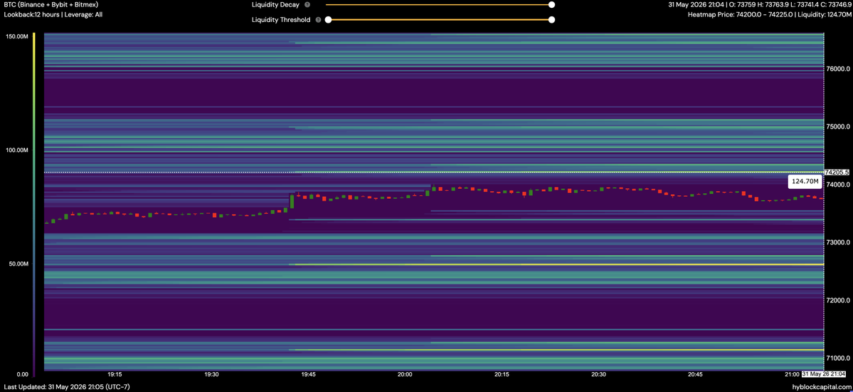Open the Liquidity Threshold help icon
The height and width of the screenshot is (392, 853).
[318, 20]
